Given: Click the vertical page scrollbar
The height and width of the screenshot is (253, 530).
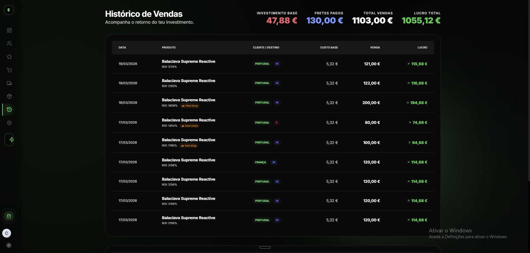Looking at the screenshot, I should click(x=529, y=91).
